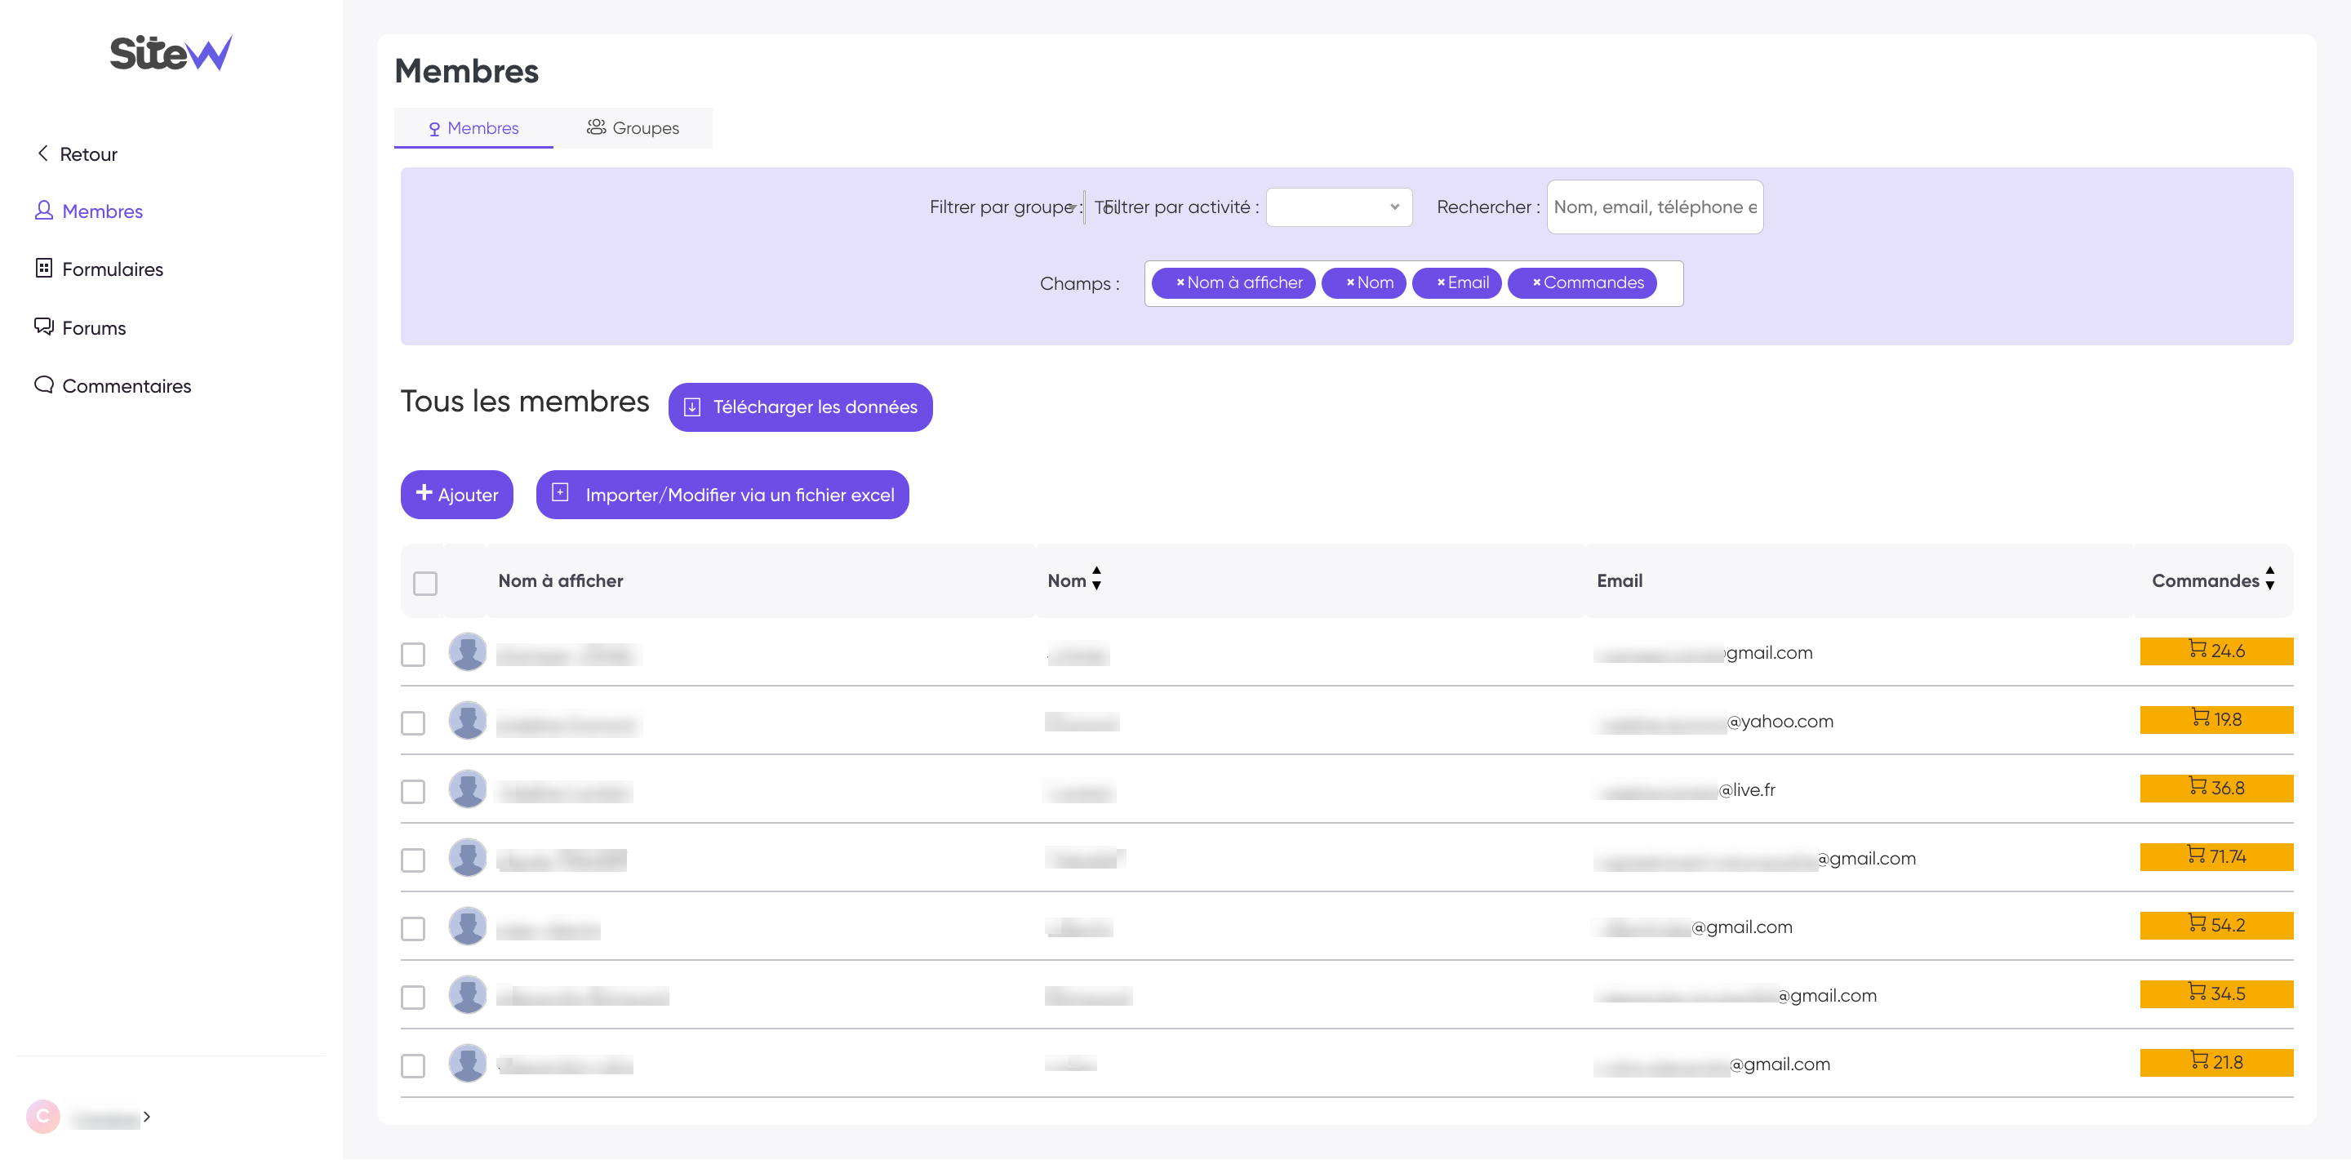Go to Membres in the sidebar

pyautogui.click(x=88, y=211)
